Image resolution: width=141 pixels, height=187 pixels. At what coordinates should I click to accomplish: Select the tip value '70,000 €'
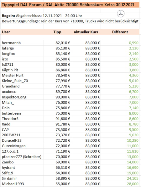coord(63,157)
